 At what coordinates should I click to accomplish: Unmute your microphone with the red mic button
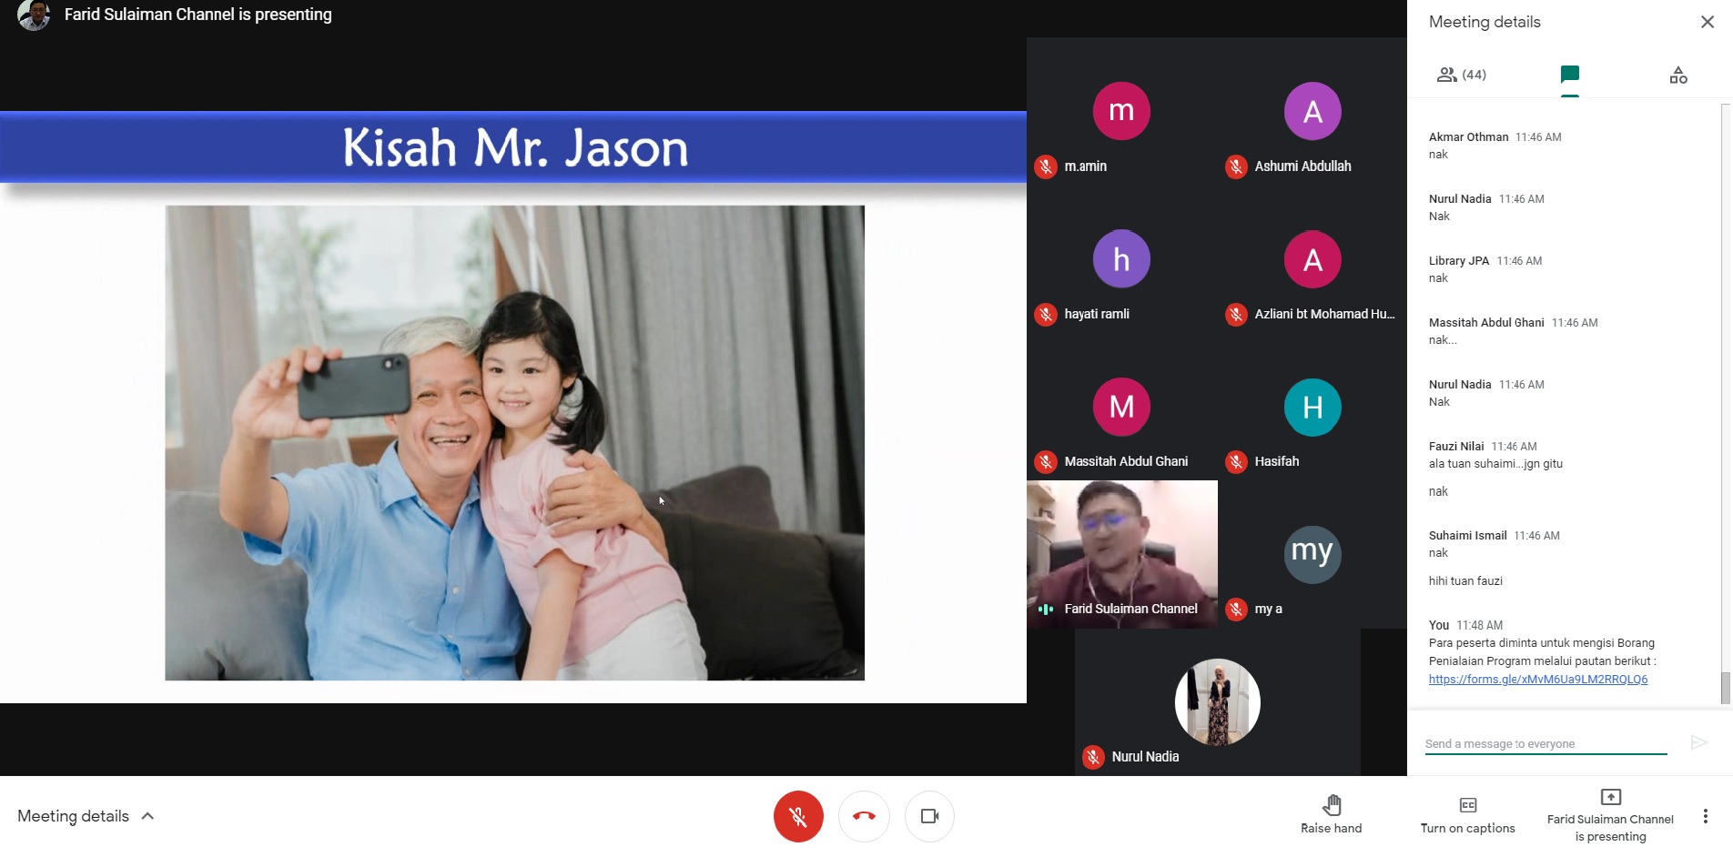click(798, 816)
